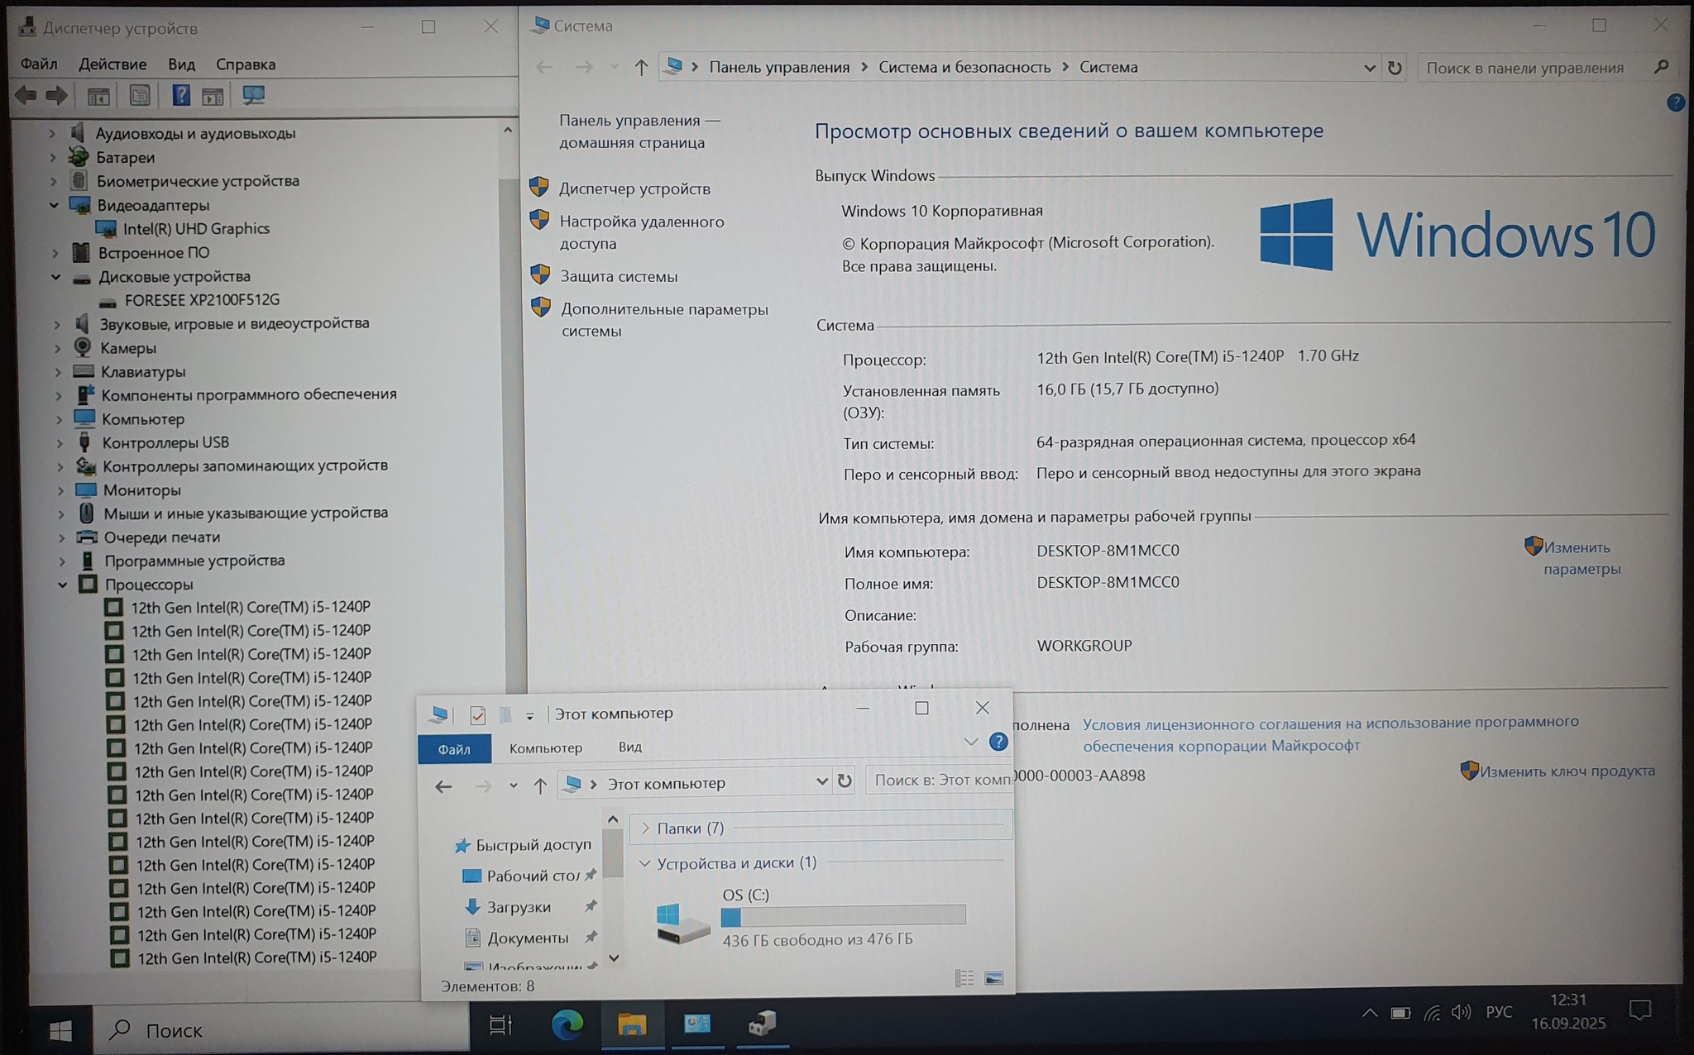Viewport: 1694px width, 1055px height.
Task: Switch to large icons view in Explorer
Action: click(994, 979)
